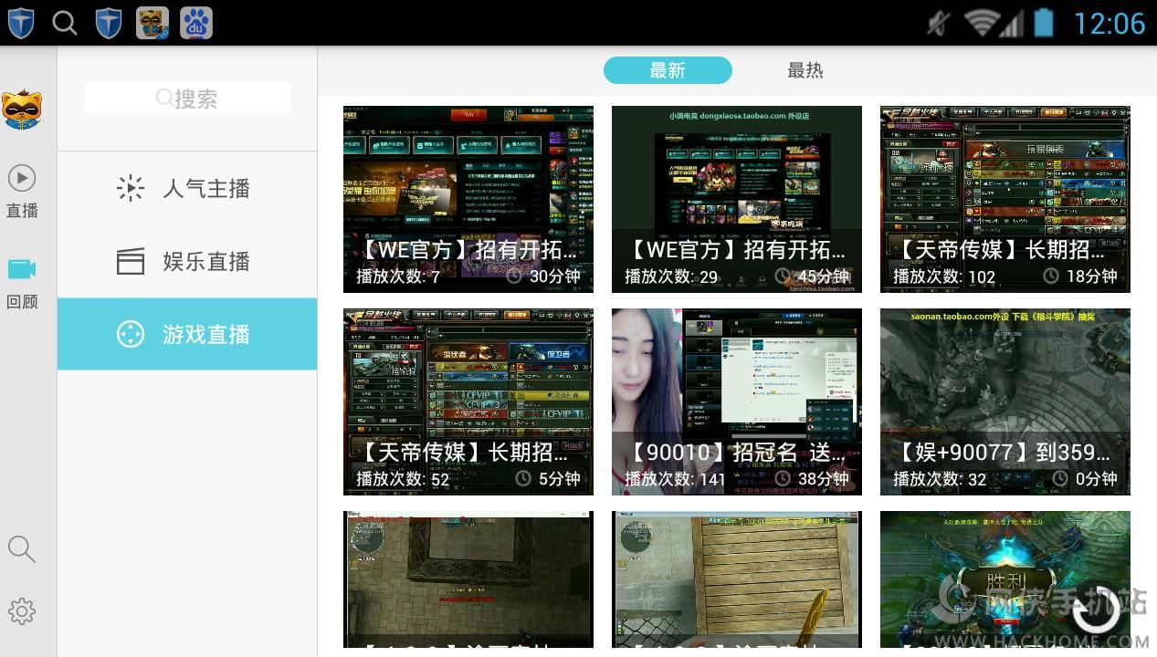Tap the 人气主播 sparkle icon
This screenshot has height=657, width=1157.
click(x=131, y=188)
